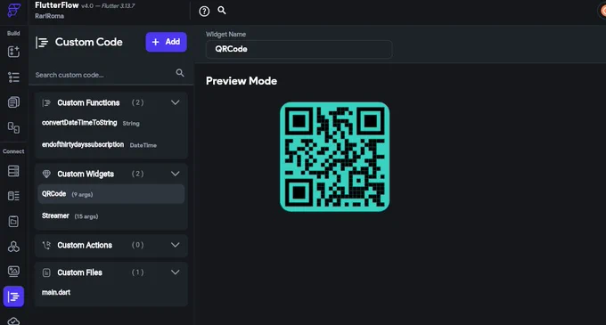Collapse the Custom Files section chevron
Viewport: 606px width, 325px height.
tap(175, 272)
